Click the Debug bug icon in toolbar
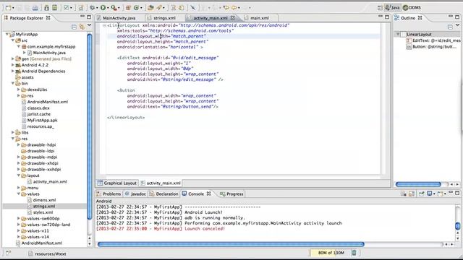The image size is (463, 260). (93, 8)
